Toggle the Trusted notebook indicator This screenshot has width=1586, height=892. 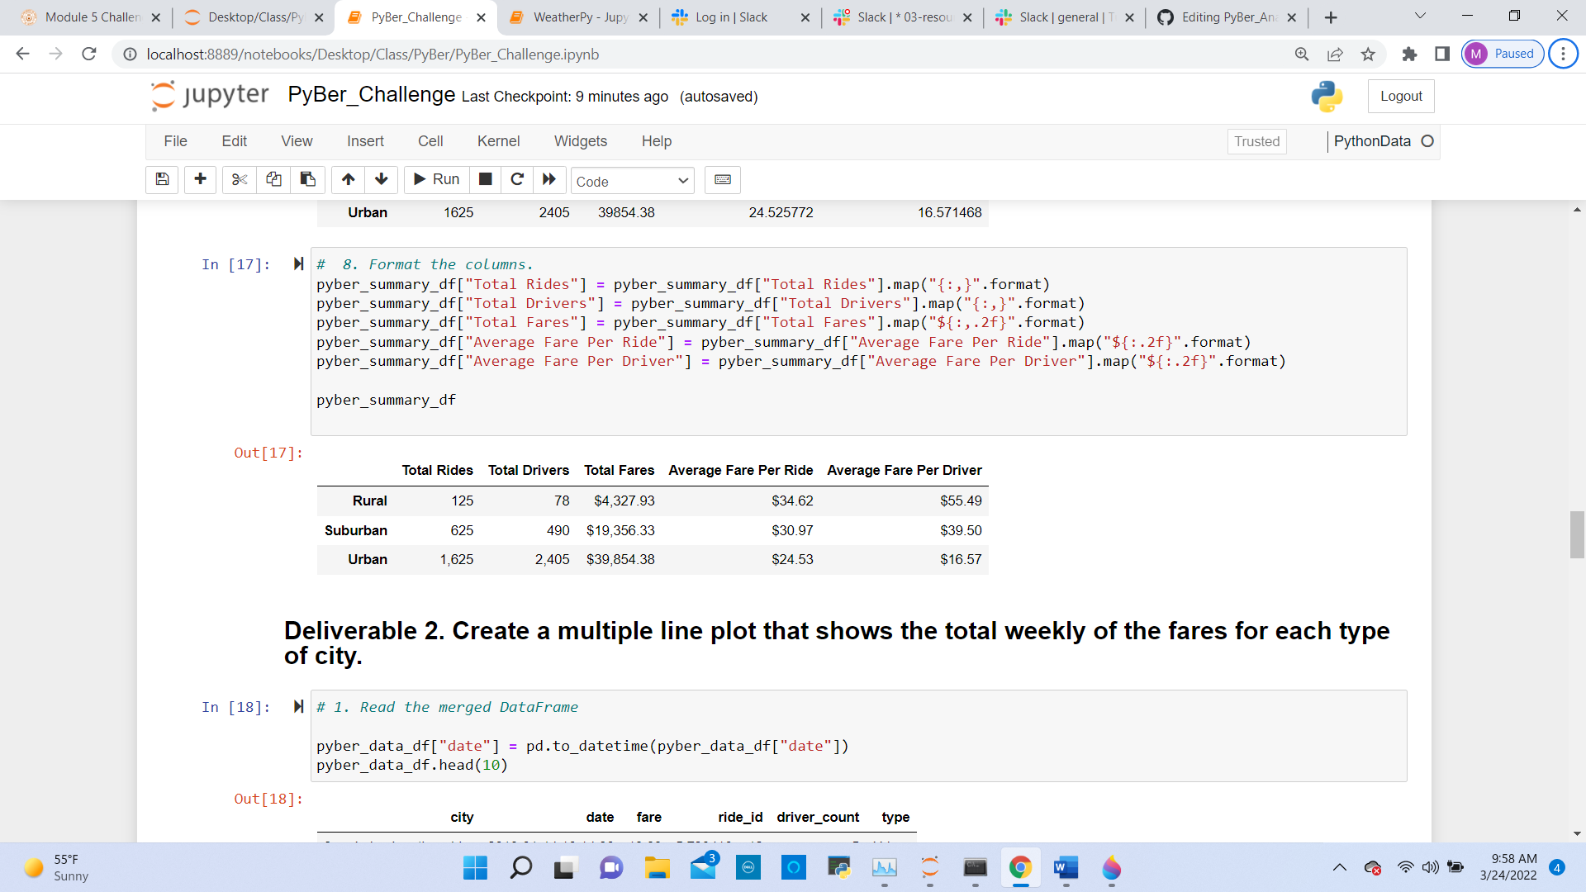(x=1256, y=141)
